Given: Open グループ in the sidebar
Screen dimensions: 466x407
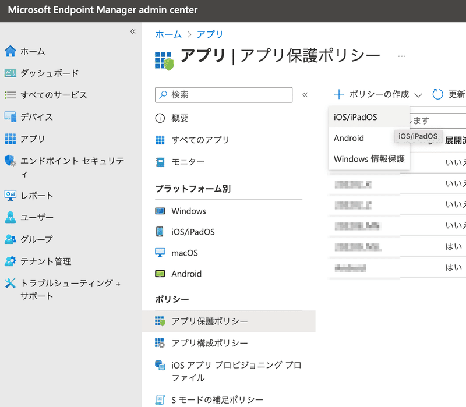Looking at the screenshot, I should 29,239.
